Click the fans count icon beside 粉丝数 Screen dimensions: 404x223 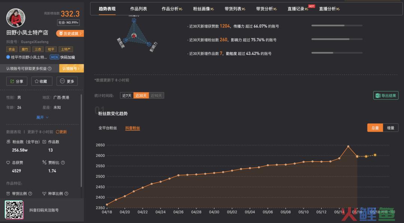(x=9, y=142)
